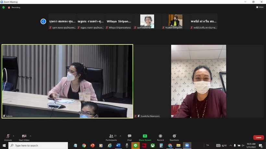Open Google Chrome from the taskbar

[84, 145]
